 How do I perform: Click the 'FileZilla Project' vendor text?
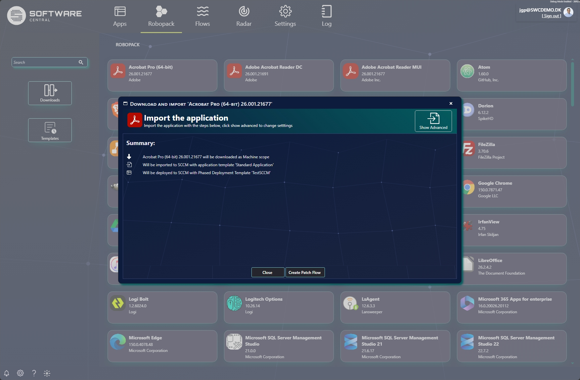click(x=491, y=157)
